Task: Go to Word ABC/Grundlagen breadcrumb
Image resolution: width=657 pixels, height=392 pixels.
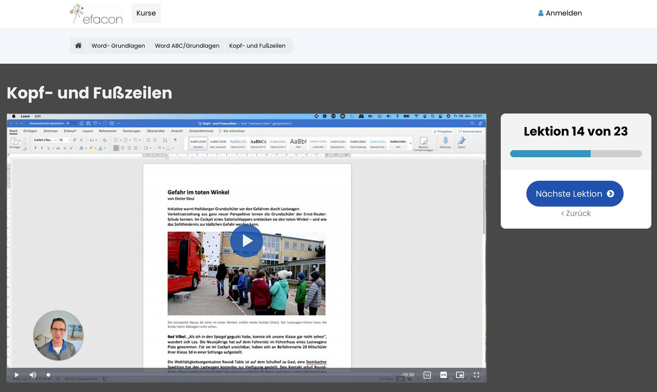Action: (187, 45)
